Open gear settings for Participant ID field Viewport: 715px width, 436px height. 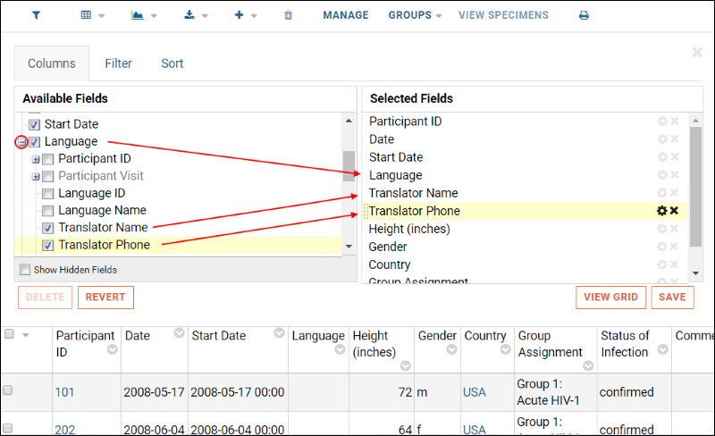click(662, 122)
